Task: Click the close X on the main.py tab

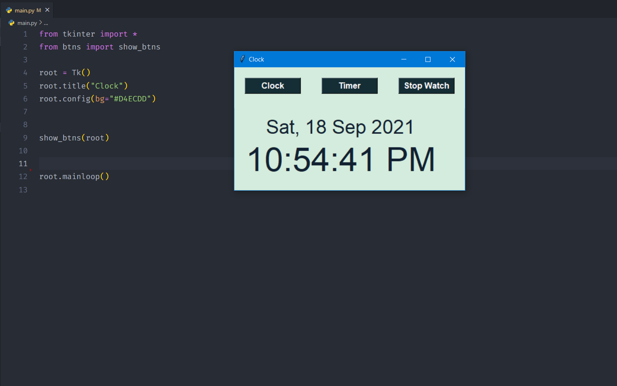Action: pos(47,10)
